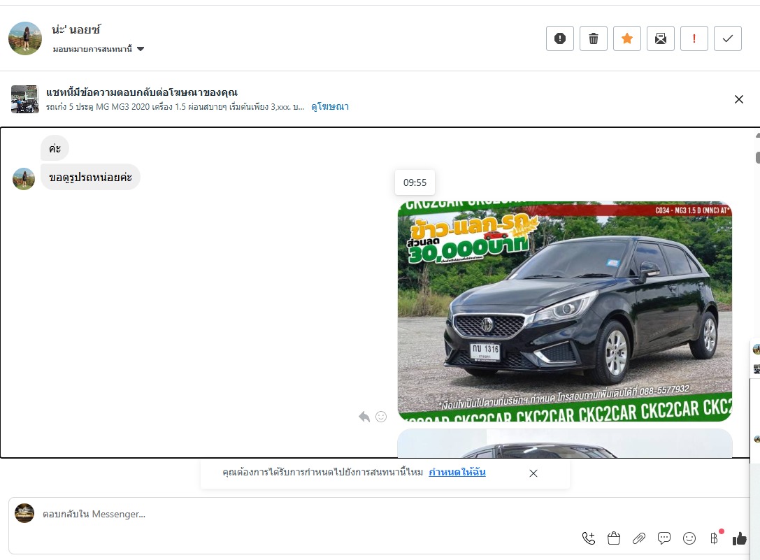
Task: Expand the มอบหมายการสนทนานี้ dropdown
Action: (99, 49)
